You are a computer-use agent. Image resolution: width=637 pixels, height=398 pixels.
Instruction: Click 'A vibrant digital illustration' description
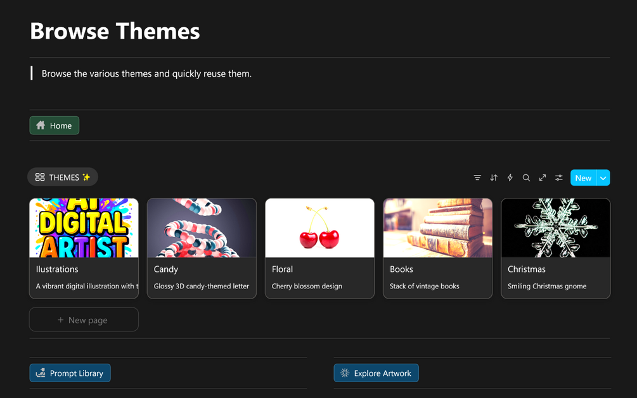(x=87, y=286)
